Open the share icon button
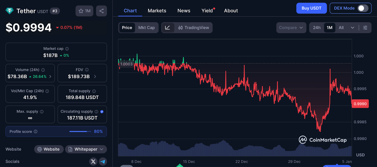 [x=101, y=11]
